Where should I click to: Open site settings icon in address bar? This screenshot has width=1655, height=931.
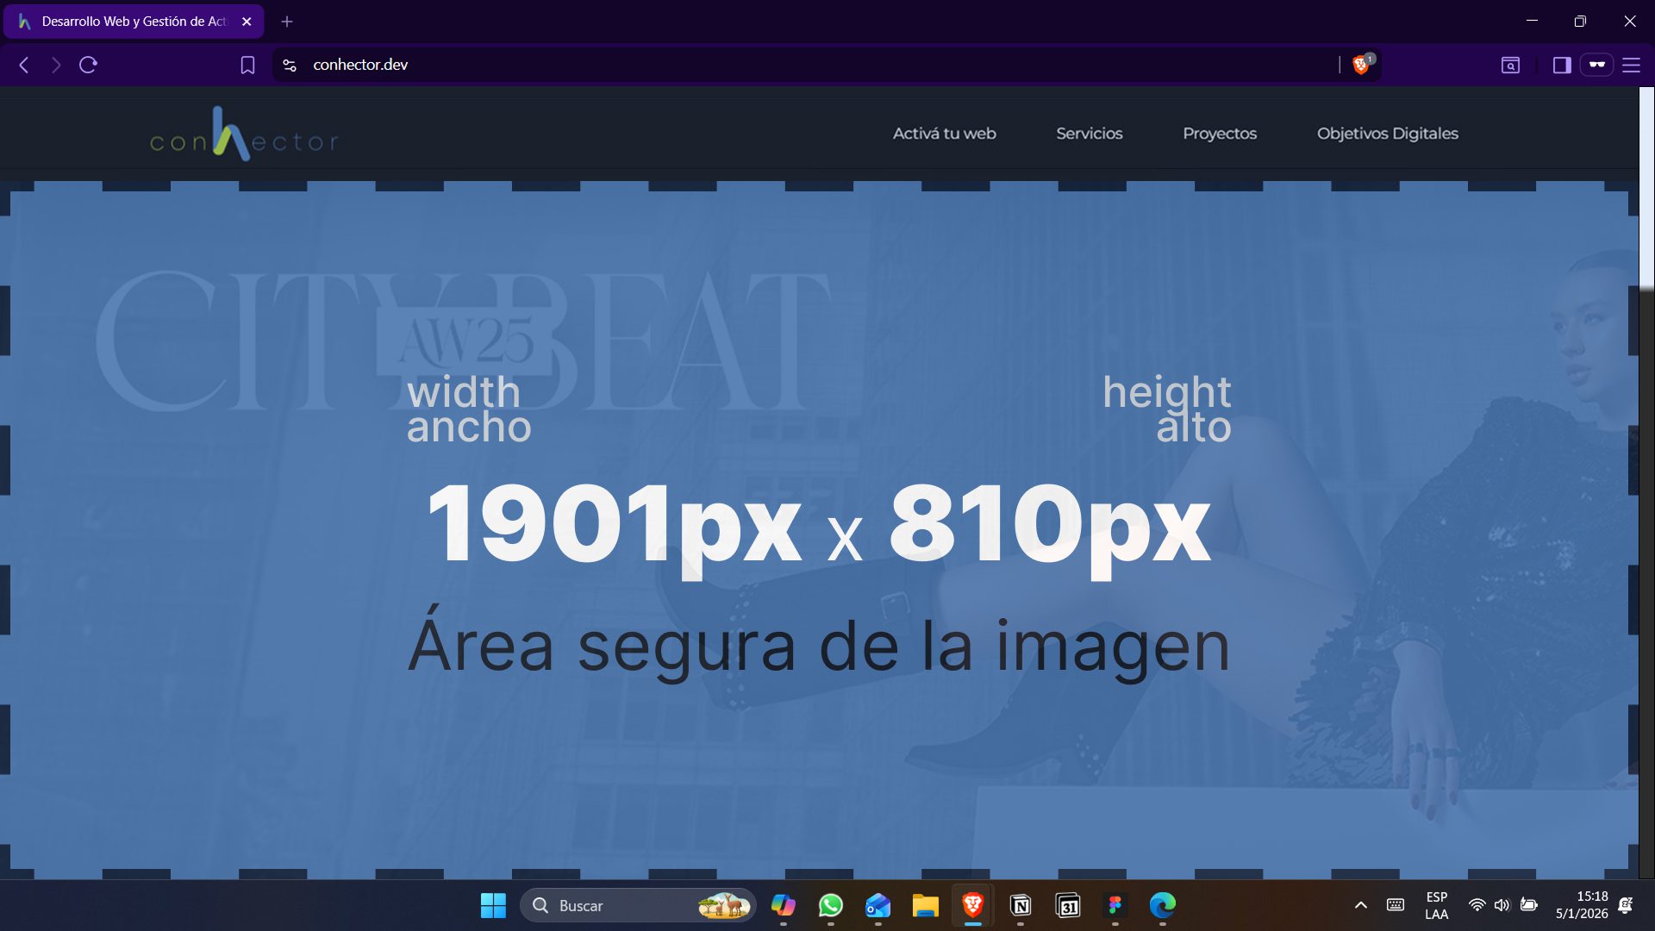pos(290,65)
